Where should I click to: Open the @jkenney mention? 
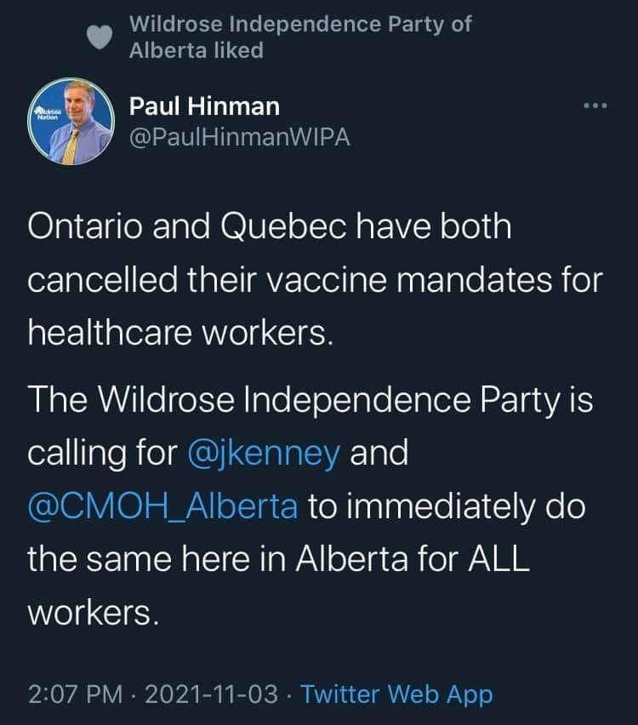[x=265, y=454]
